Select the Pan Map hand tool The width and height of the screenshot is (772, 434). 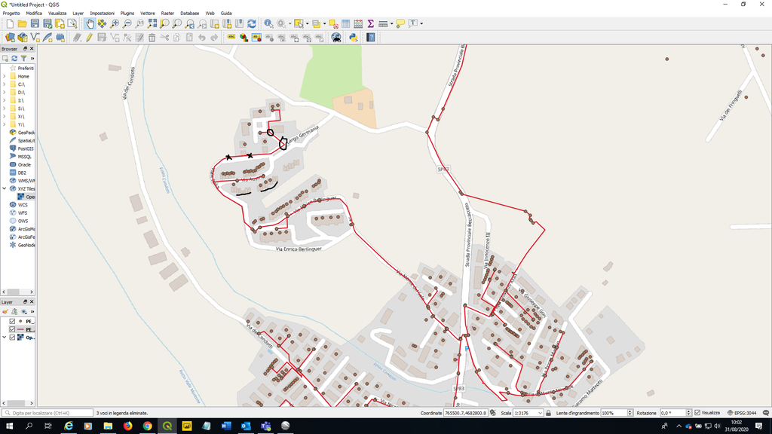[x=90, y=24]
